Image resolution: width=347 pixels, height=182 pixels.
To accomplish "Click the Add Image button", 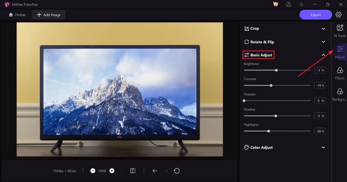I will pyautogui.click(x=49, y=15).
